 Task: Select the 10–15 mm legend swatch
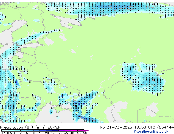[37, 130]
